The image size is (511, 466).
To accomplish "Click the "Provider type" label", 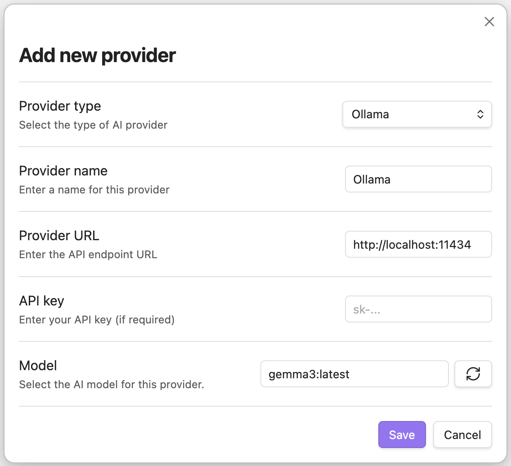I will tap(60, 106).
